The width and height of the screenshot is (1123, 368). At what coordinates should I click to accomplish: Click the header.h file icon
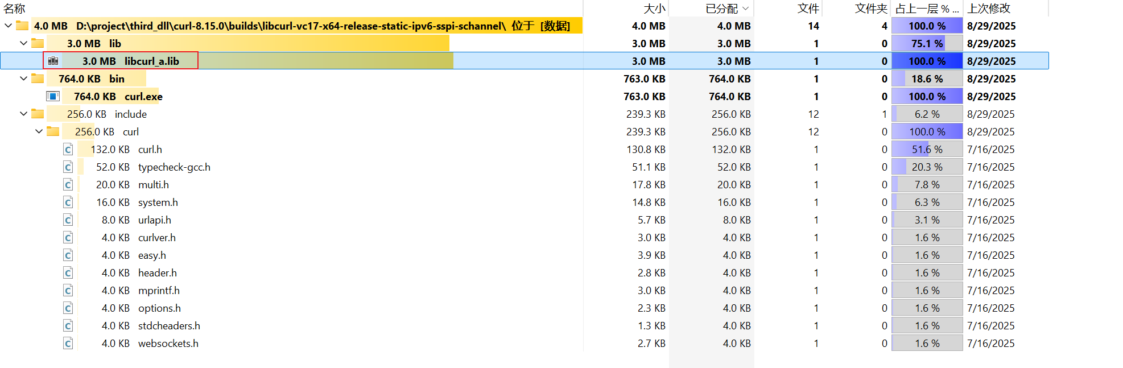(68, 272)
